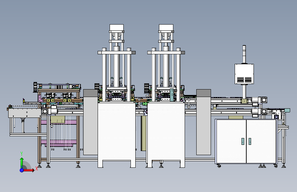Screen dimensions: 297x192
Task: Select the gray conveyor box at the far left
Action: click(25, 113)
